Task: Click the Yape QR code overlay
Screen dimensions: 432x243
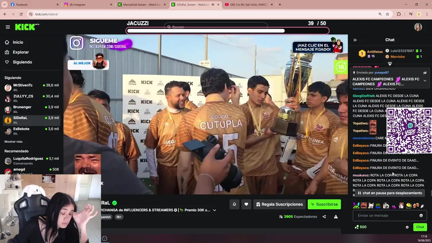Action: pos(409,130)
